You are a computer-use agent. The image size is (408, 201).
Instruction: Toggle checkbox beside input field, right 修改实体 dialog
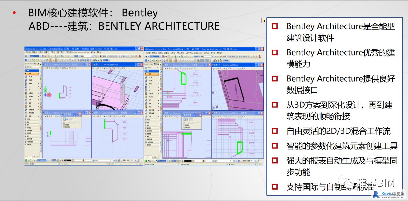pyautogui.click(x=184, y=123)
